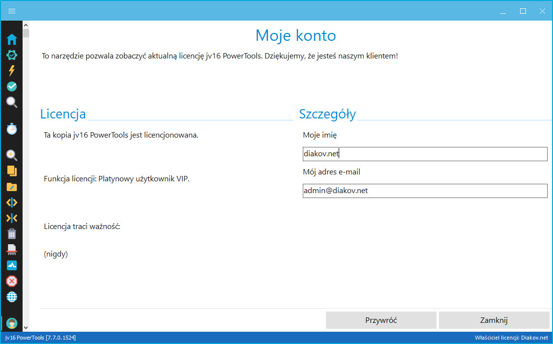The height and width of the screenshot is (344, 553).
Task: Open the stopwatch tool
Action: pos(12,129)
